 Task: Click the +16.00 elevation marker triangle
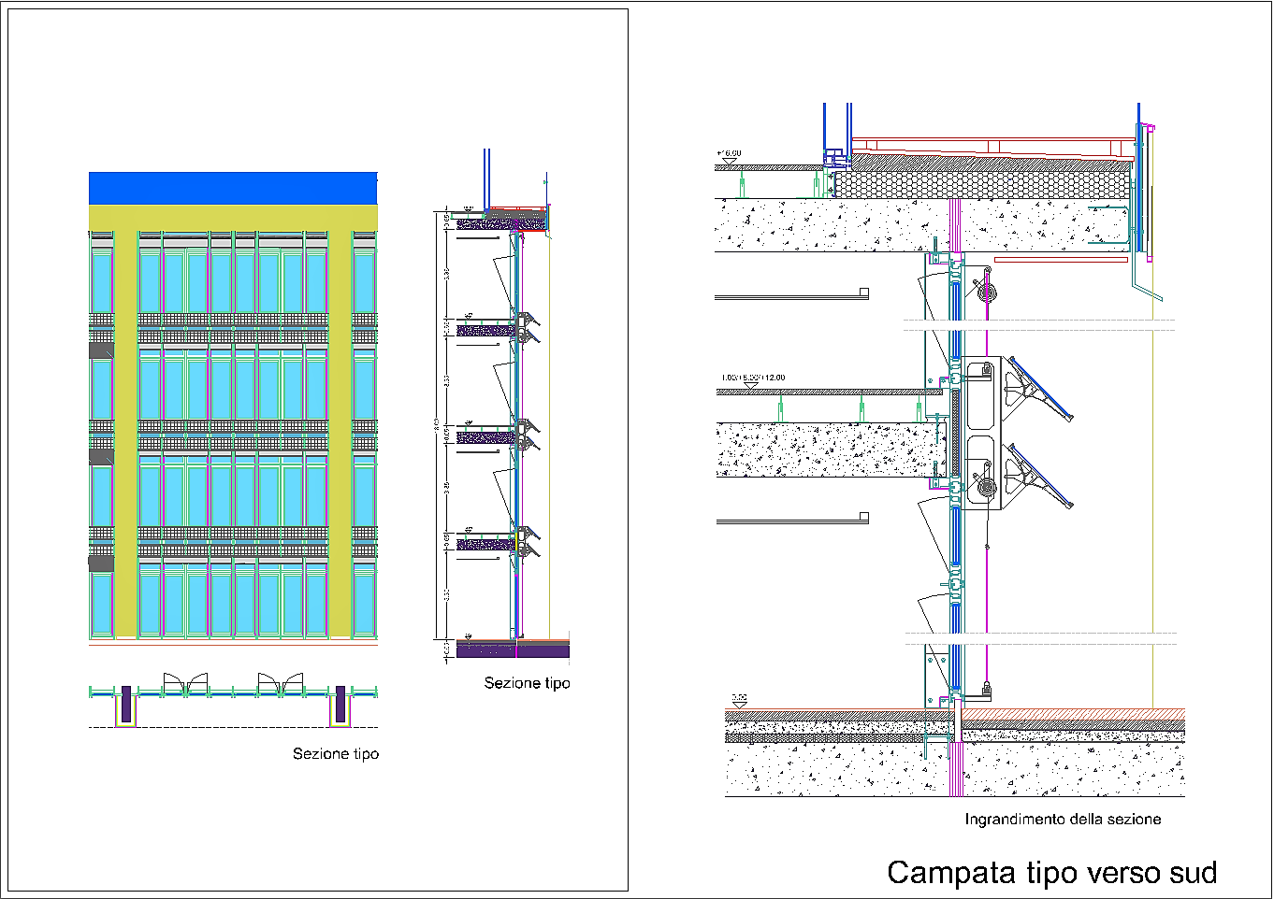[x=730, y=162]
